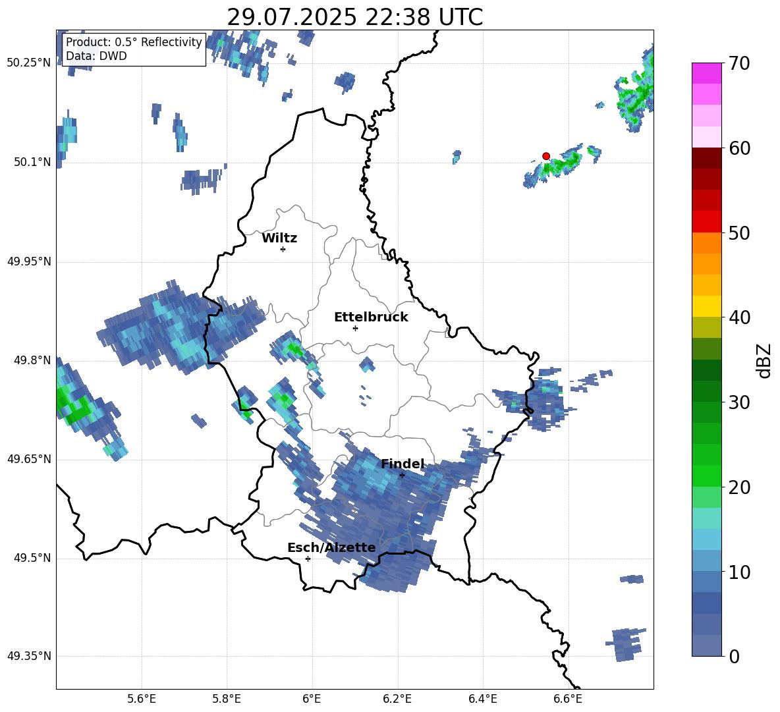This screenshot has width=780, height=712.
Task: Click the small echo south of Ettelbruck
Action: 367,364
